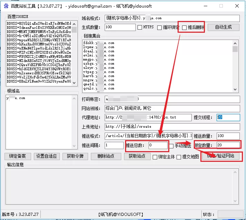Click the Baidu paw icon in title bar
246x220 pixels.
(x=6, y=6)
